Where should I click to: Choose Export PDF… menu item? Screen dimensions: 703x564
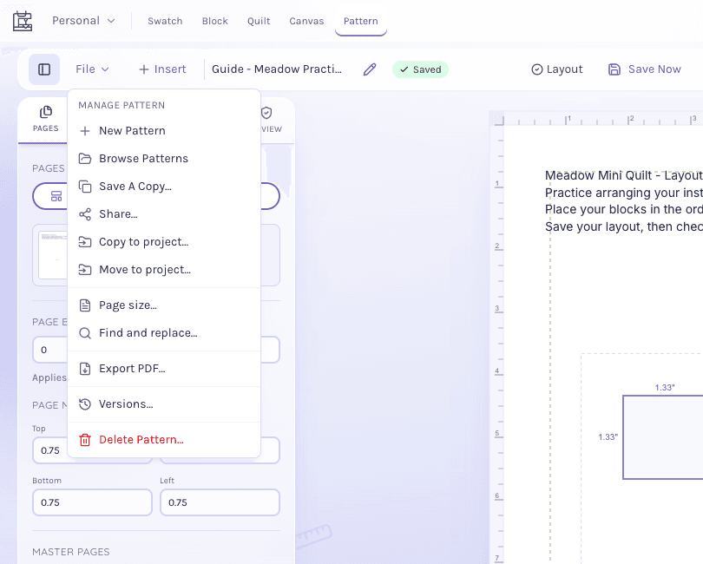pos(164,369)
